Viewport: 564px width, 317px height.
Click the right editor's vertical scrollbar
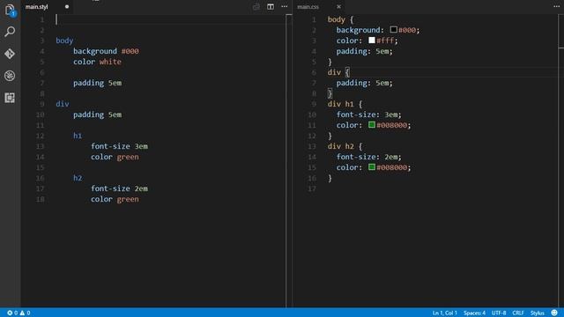(560, 160)
